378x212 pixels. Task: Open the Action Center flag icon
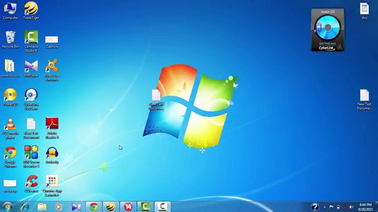click(332, 207)
